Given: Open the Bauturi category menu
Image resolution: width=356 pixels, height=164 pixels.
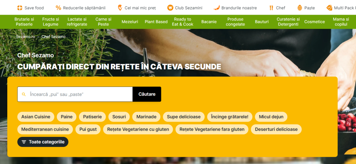Looking at the screenshot, I should coord(262,22).
